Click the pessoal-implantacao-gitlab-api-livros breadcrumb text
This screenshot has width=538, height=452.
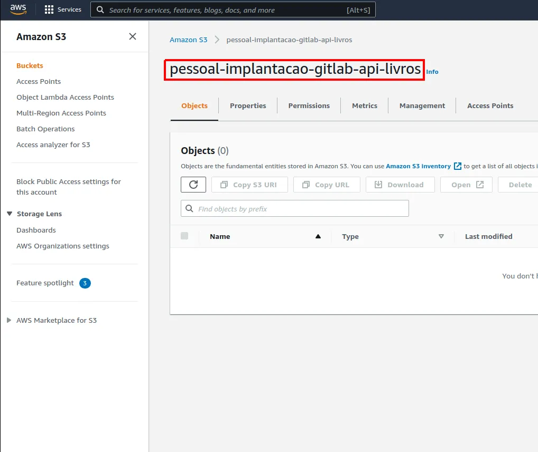[x=289, y=40]
